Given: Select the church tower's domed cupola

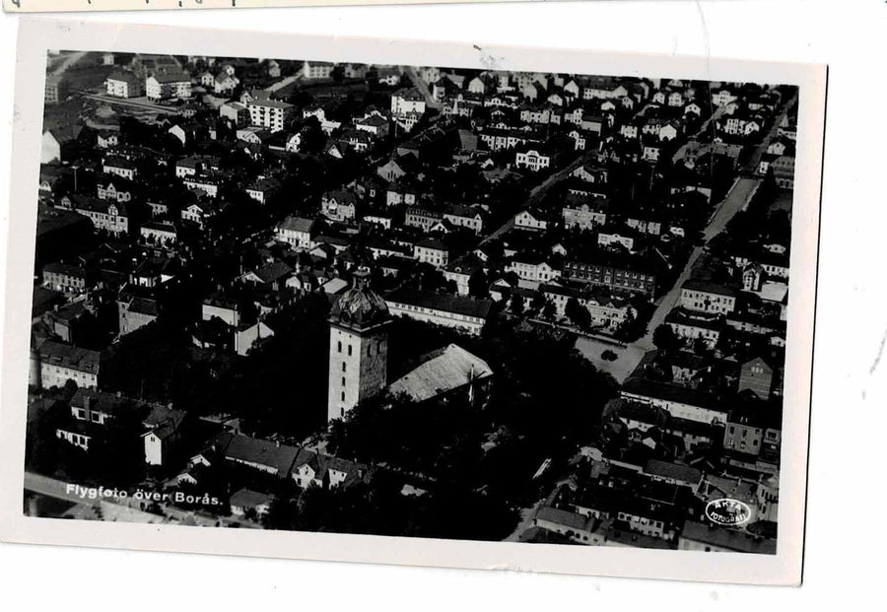Looking at the screenshot, I should point(359,302).
